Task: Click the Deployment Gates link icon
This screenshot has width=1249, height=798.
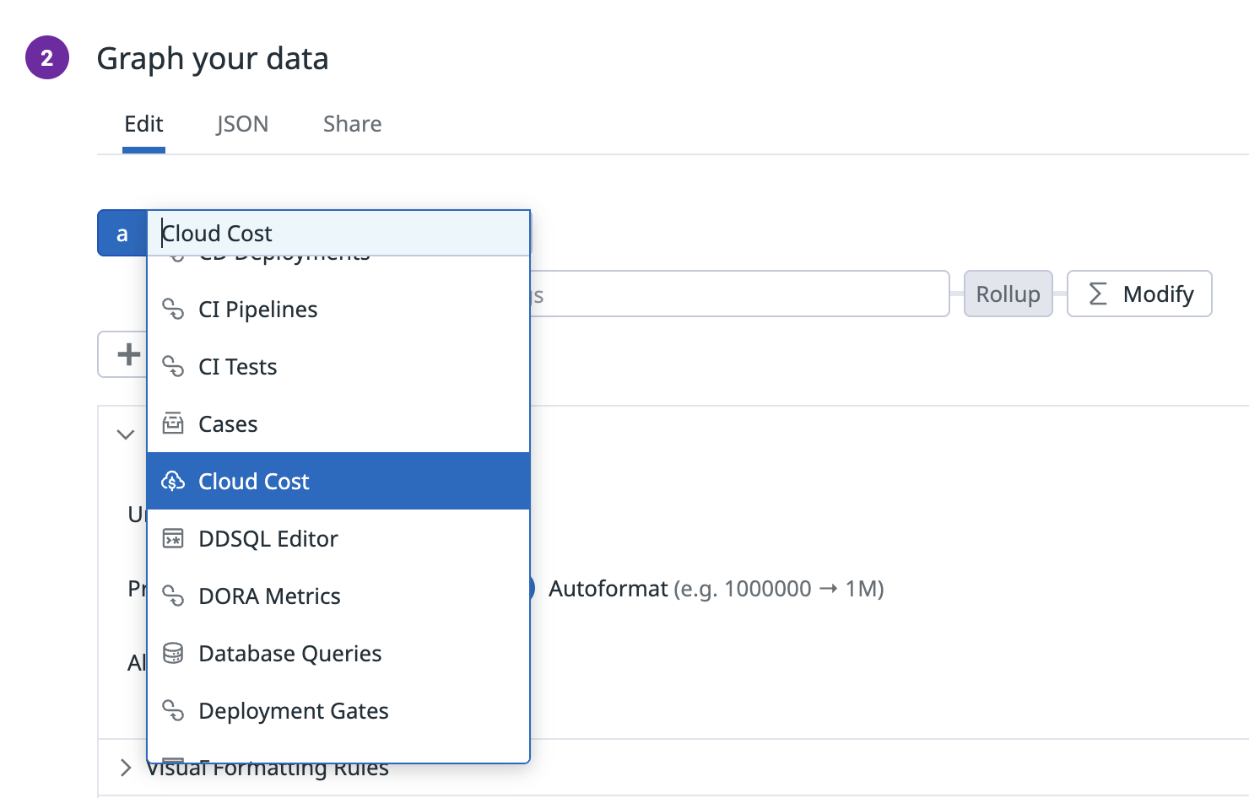Action: coord(173,711)
